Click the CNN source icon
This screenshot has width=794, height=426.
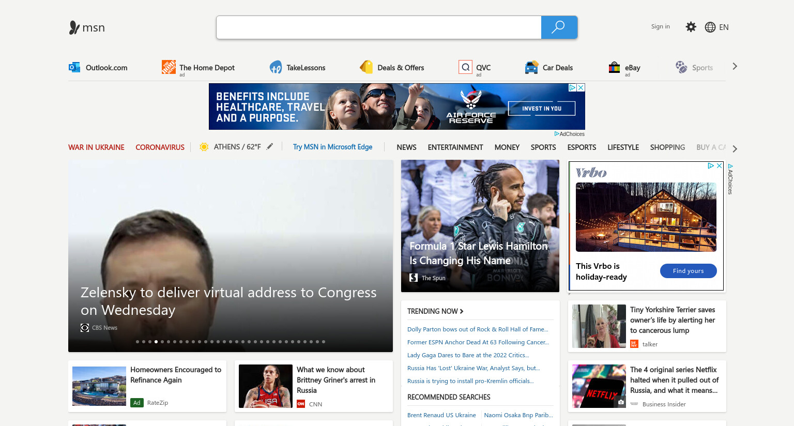point(301,404)
